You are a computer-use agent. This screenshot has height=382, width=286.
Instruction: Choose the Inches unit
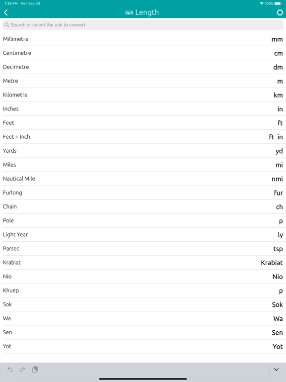[x=143, y=108]
